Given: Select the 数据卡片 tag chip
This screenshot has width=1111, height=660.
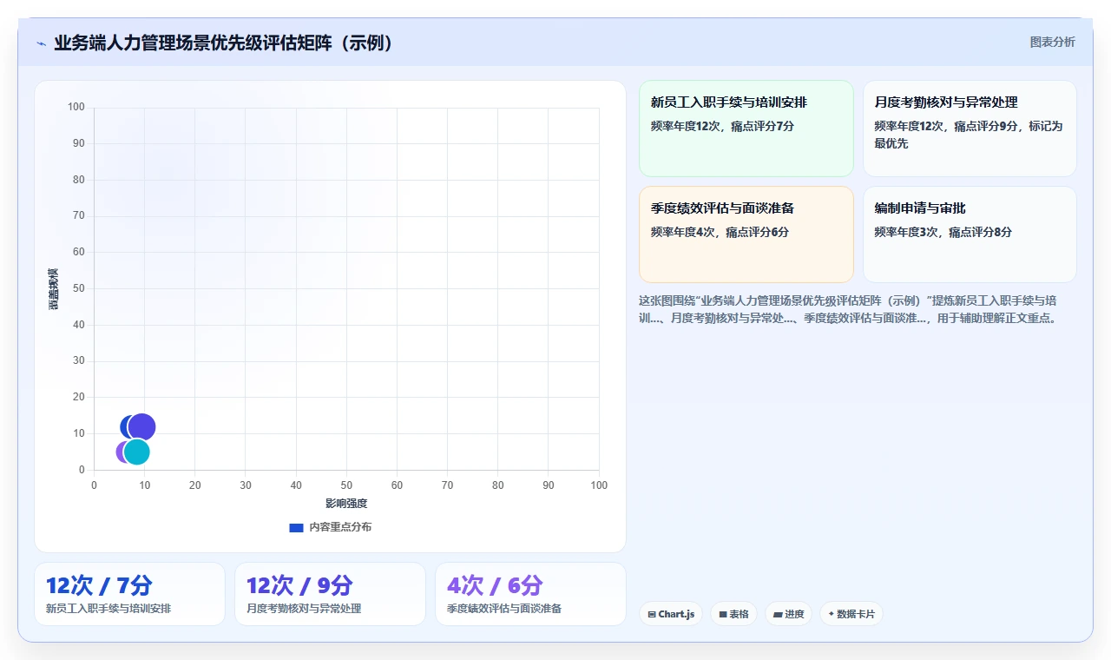Looking at the screenshot, I should [x=851, y=614].
